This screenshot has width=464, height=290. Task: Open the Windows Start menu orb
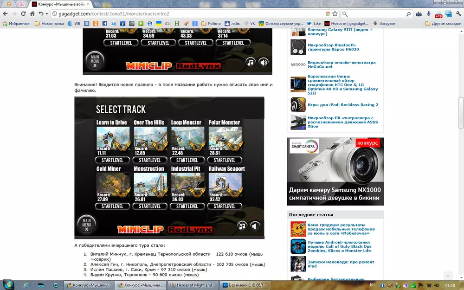pos(9,284)
